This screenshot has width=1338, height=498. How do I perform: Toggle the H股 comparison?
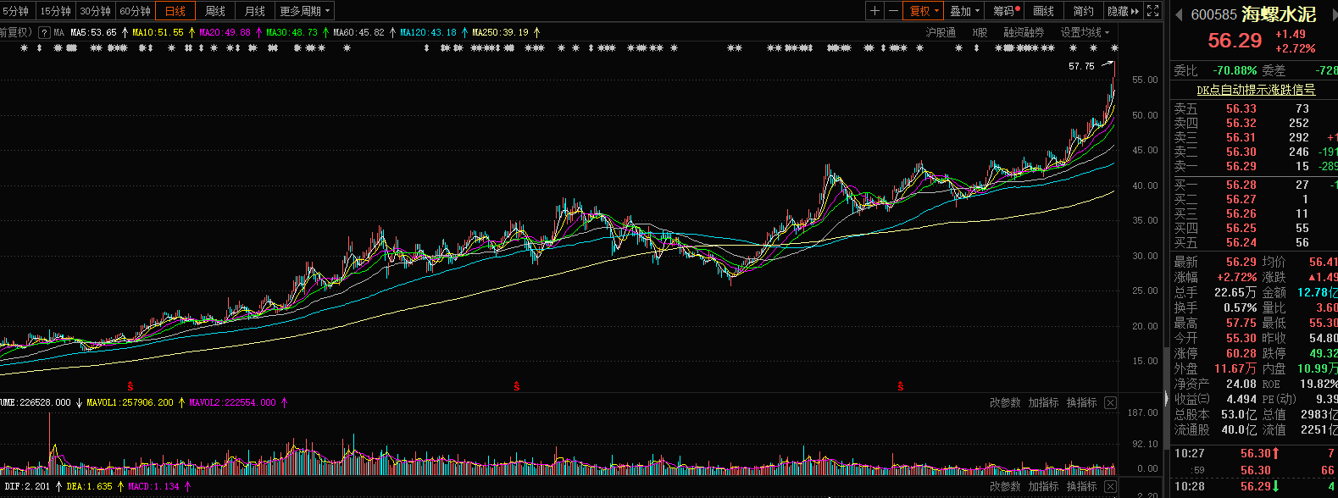(x=980, y=32)
